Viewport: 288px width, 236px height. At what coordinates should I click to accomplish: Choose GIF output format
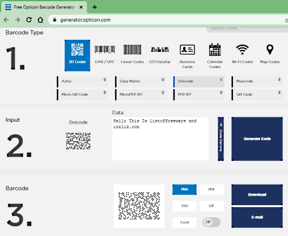pos(212,206)
